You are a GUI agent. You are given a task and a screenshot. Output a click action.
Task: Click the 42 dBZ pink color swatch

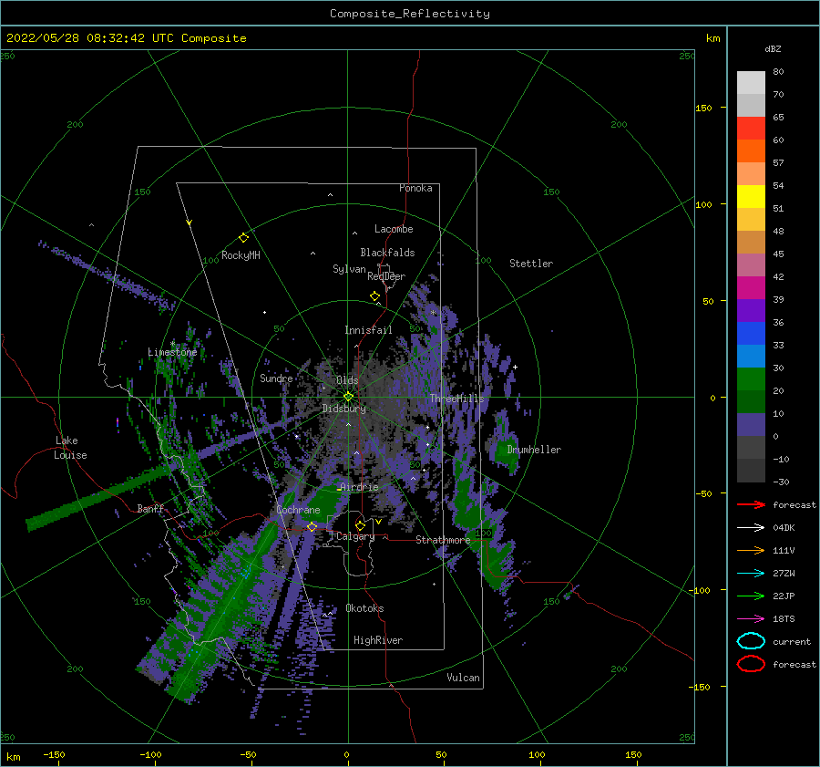click(751, 264)
